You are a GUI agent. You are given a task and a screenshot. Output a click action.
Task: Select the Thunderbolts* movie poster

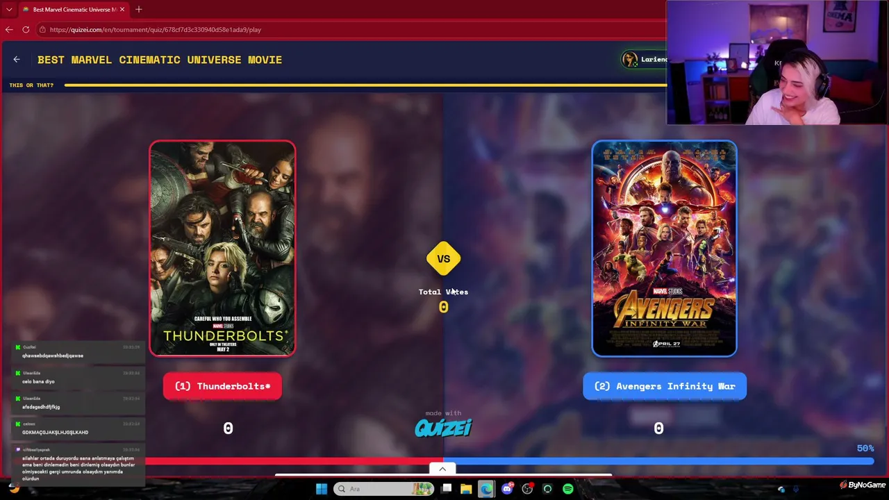(x=222, y=249)
